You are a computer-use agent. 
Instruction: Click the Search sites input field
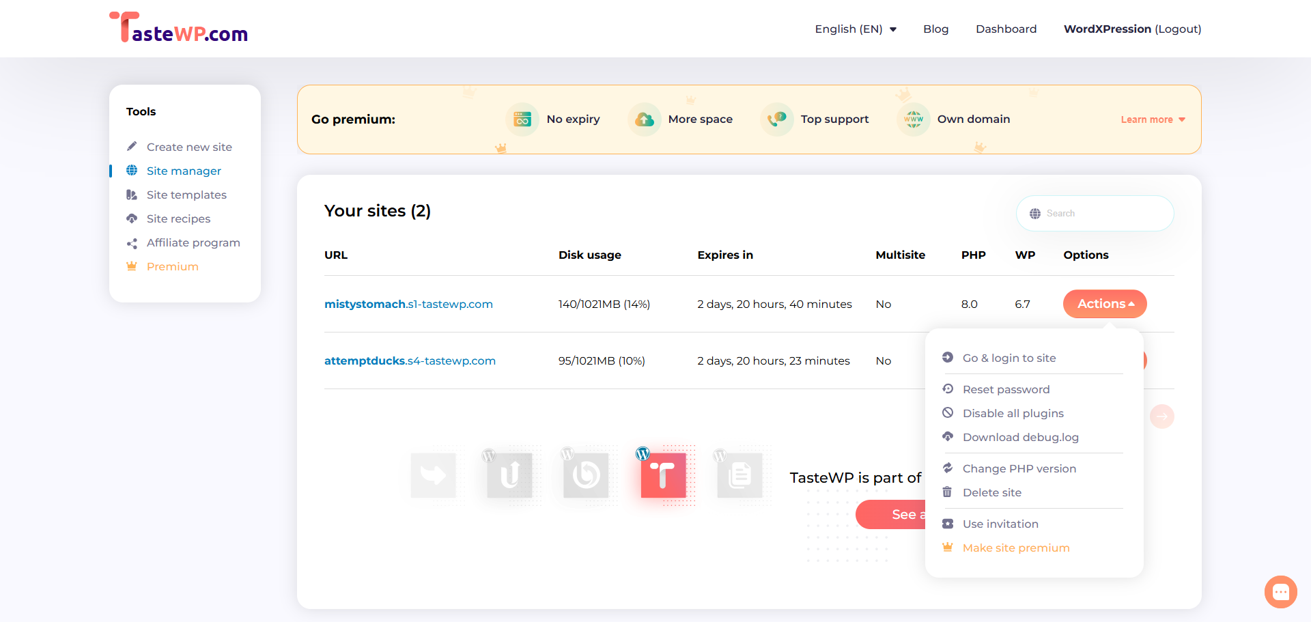tap(1095, 214)
